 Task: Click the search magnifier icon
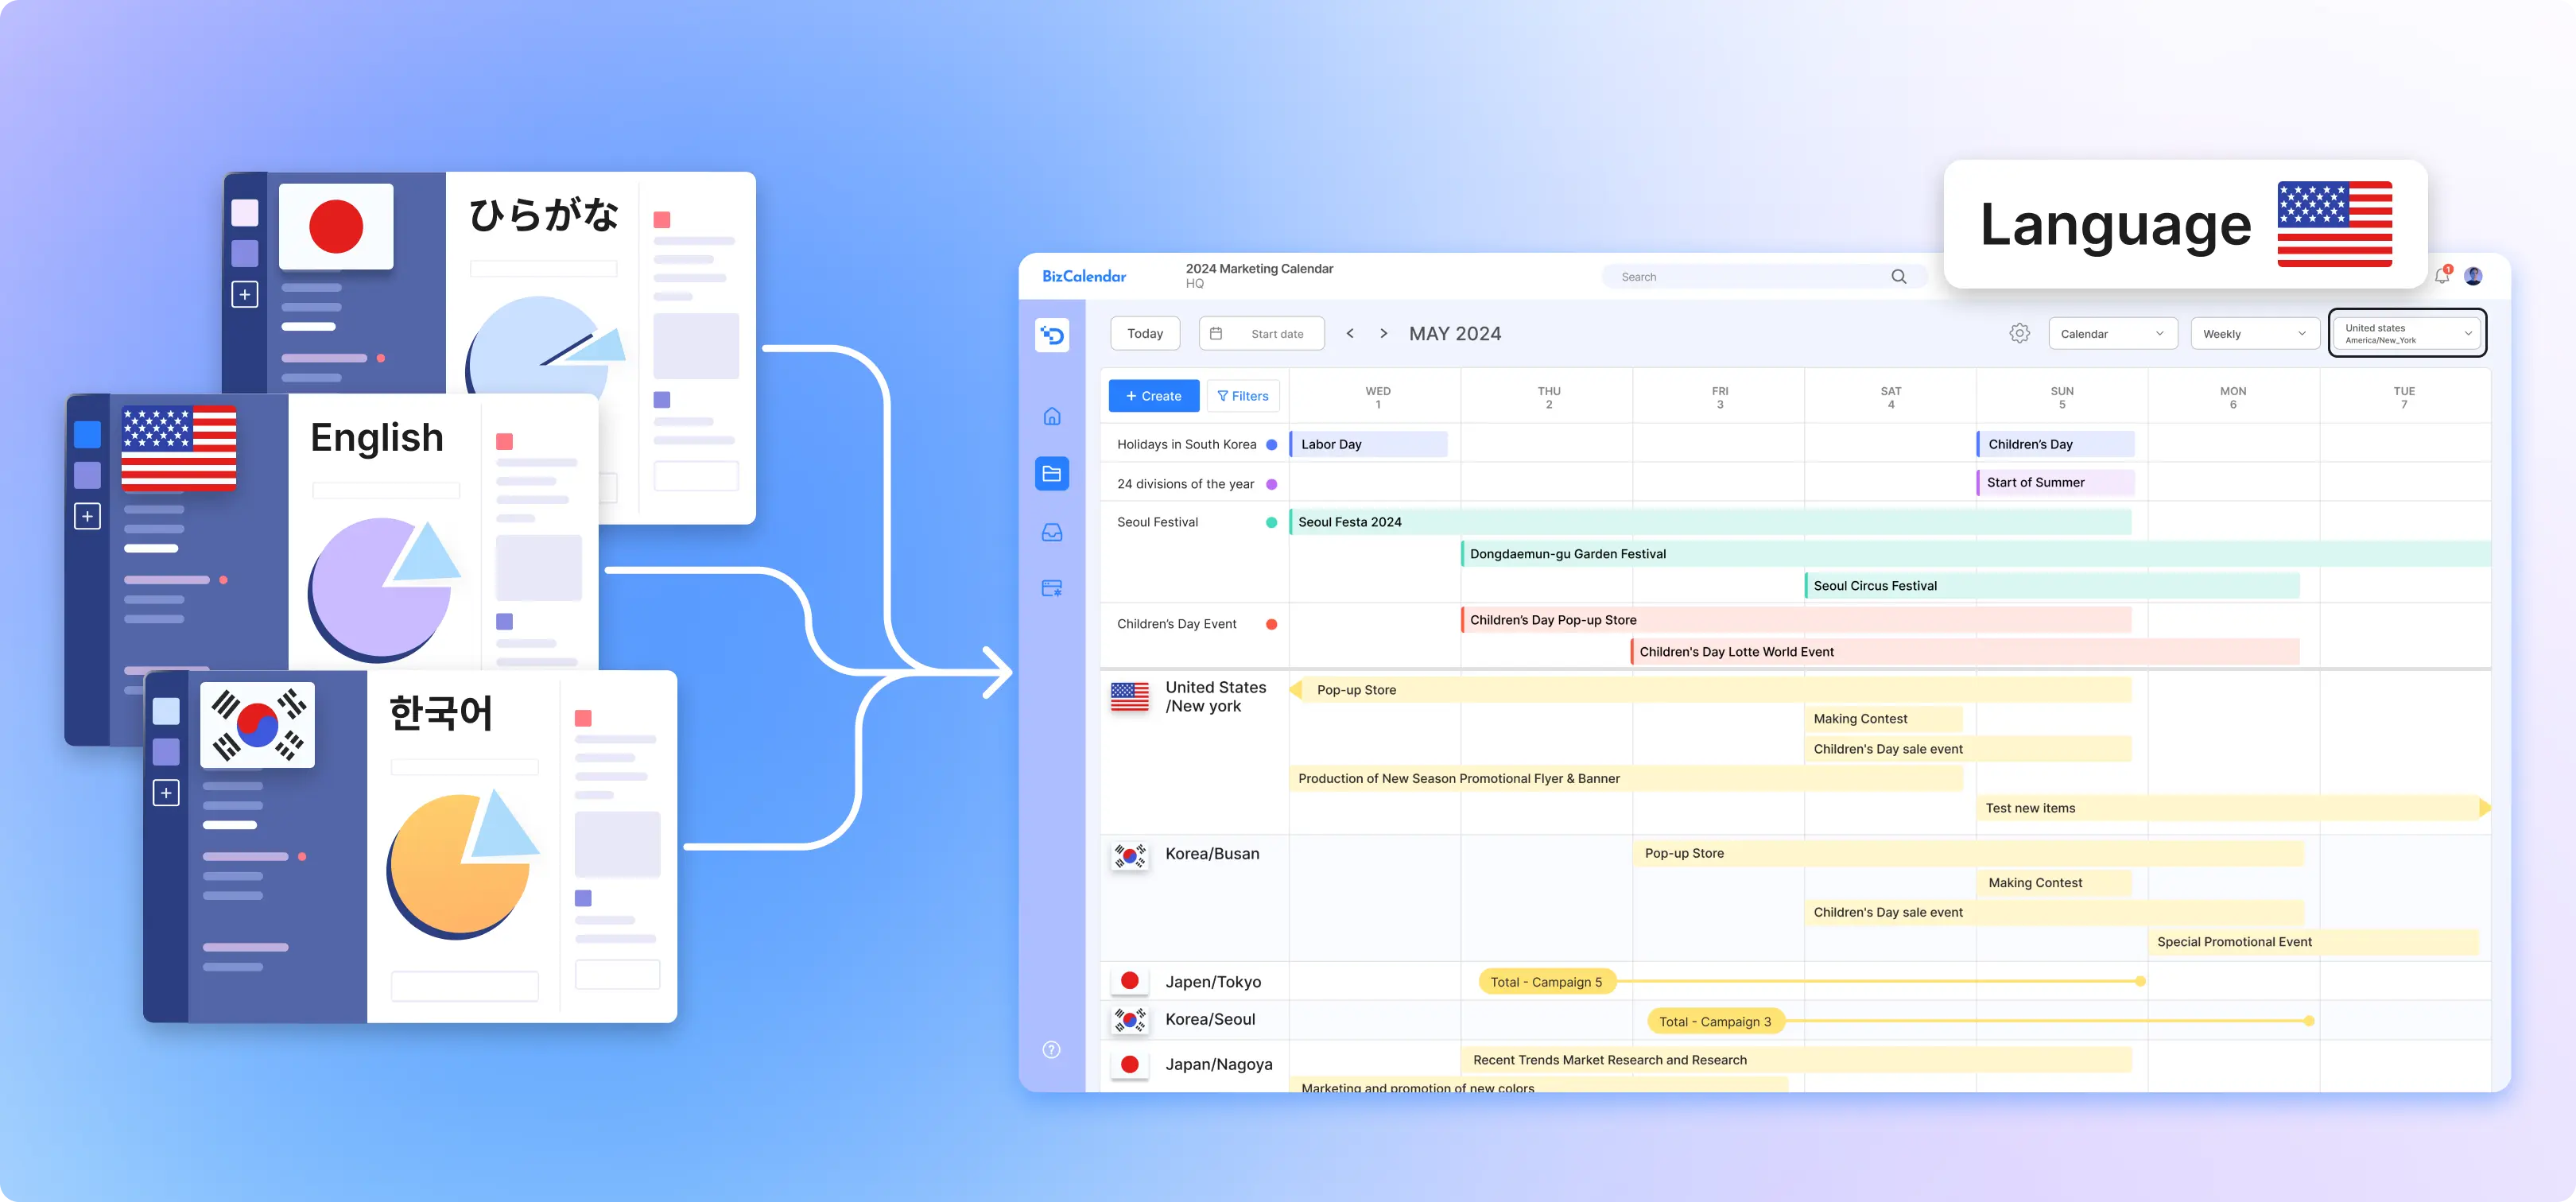click(x=1898, y=277)
